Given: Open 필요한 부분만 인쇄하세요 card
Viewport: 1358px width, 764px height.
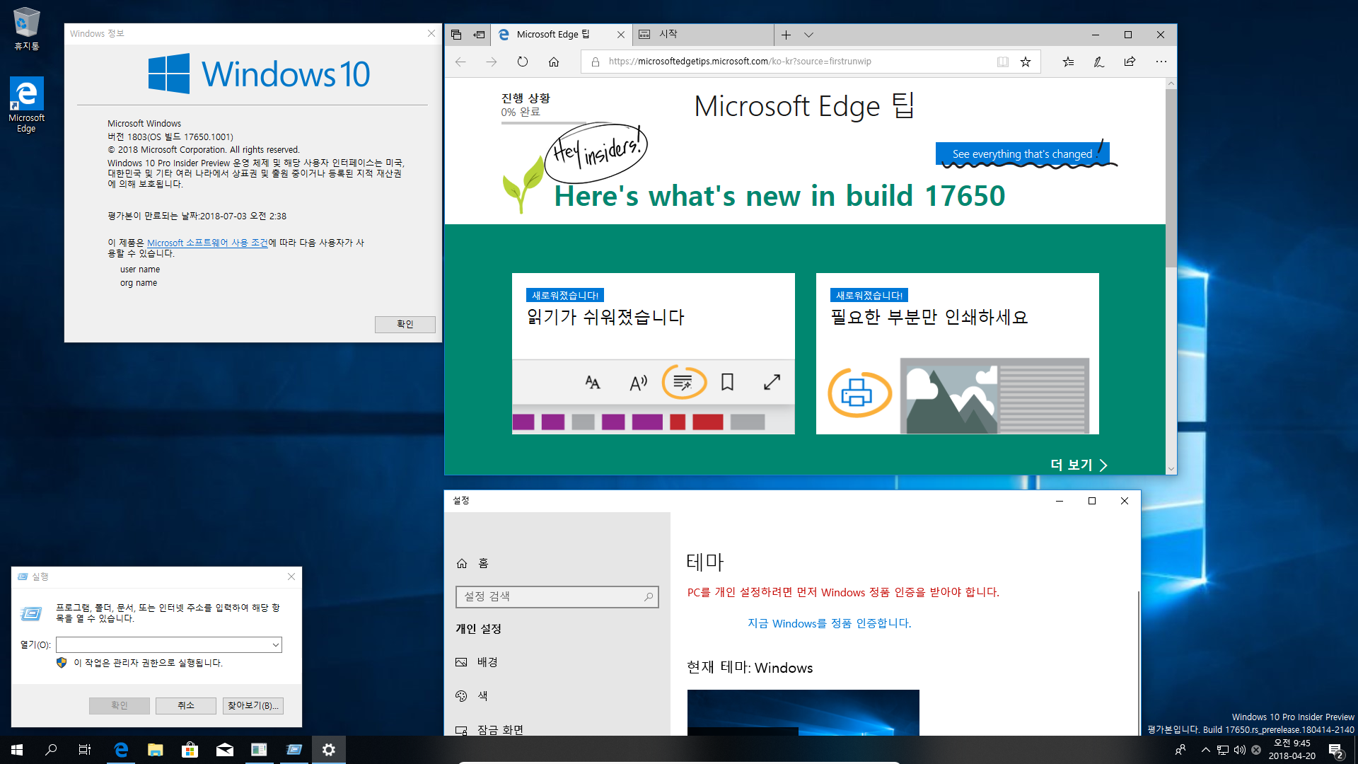Looking at the screenshot, I should coord(957,353).
